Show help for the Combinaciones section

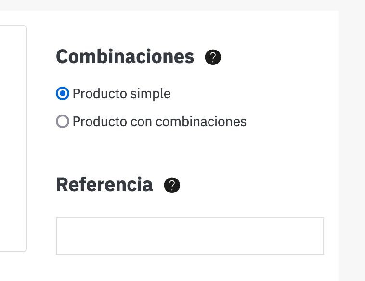213,58
